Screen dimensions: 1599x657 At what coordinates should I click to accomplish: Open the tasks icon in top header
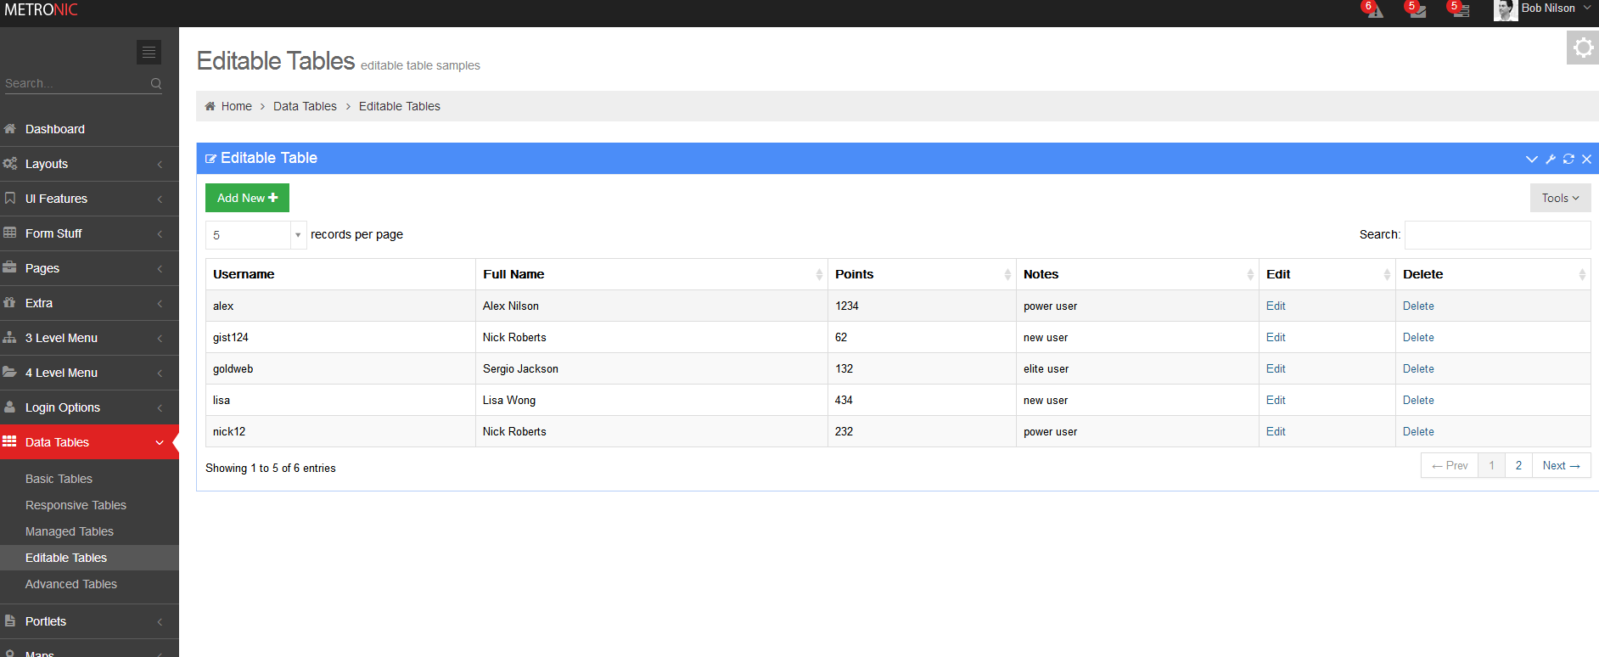coord(1460,10)
